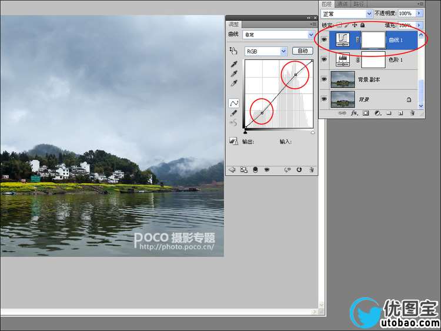Image resolution: width=441 pixels, height=331 pixels.
Task: Open the blend mode dropdown 正常
Action: 346,14
